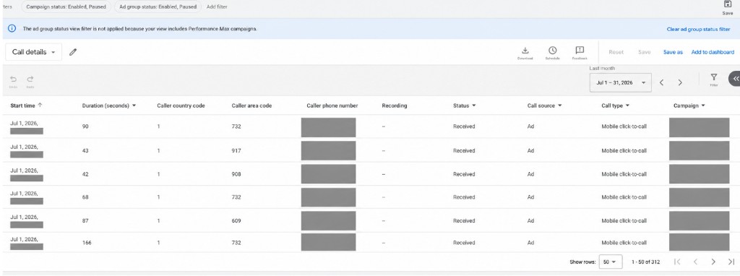The width and height of the screenshot is (740, 276).
Task: Open the Call type column dropdown
Action: [x=627, y=105]
